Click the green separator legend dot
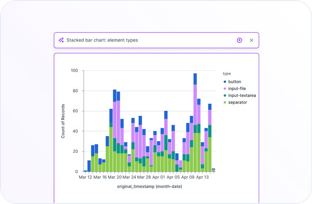This screenshot has width=312, height=204. 225,102
